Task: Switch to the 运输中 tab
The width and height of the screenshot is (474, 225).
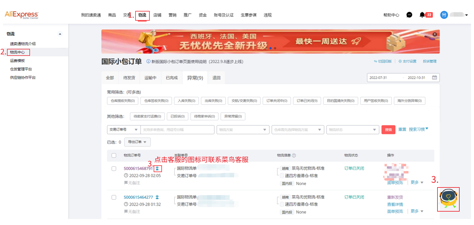Action: (151, 78)
